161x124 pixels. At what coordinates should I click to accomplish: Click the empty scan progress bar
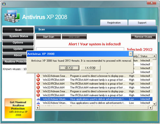[80, 49]
